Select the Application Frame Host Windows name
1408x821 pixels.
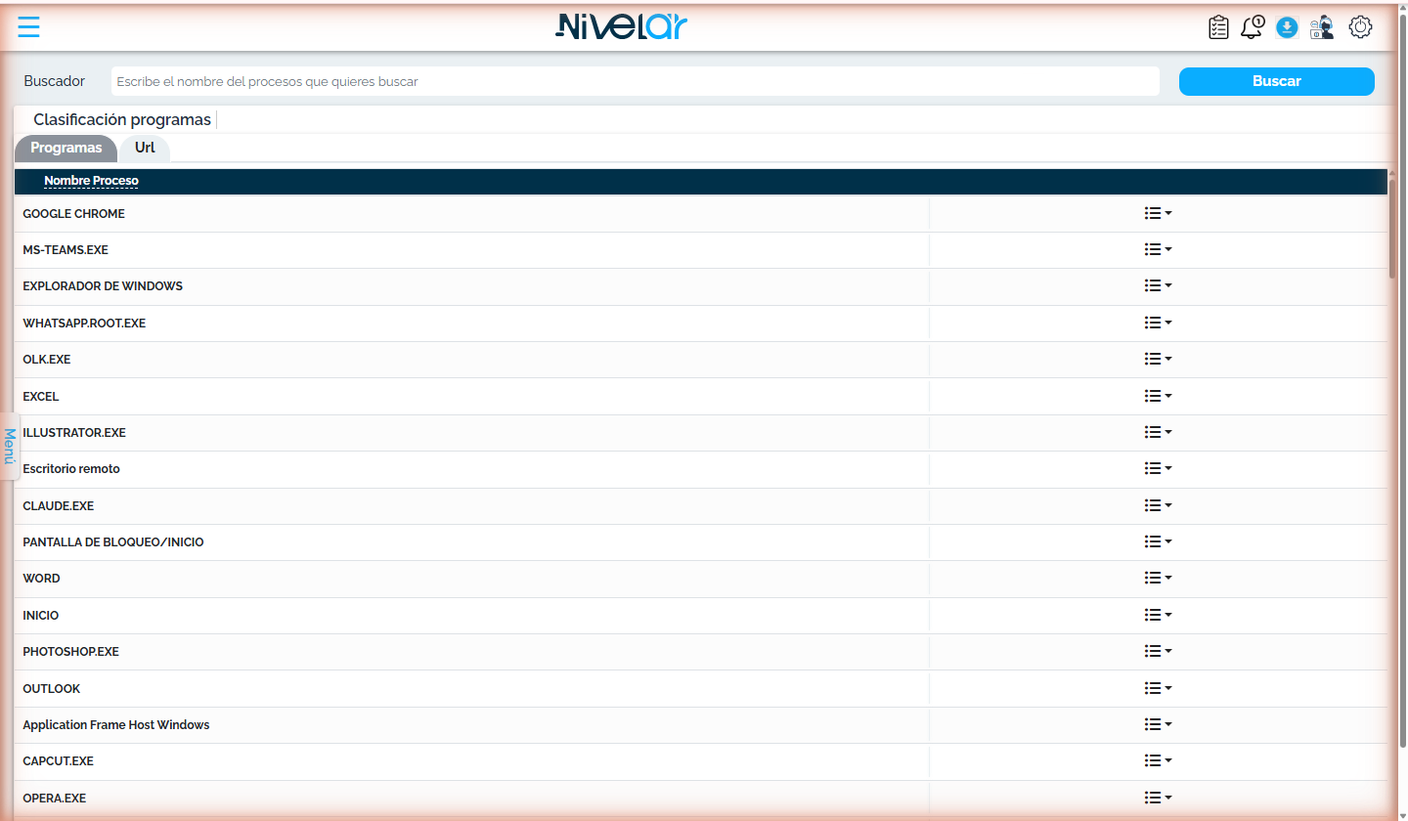tap(116, 724)
